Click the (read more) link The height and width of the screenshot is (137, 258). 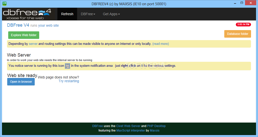(x=161, y=44)
